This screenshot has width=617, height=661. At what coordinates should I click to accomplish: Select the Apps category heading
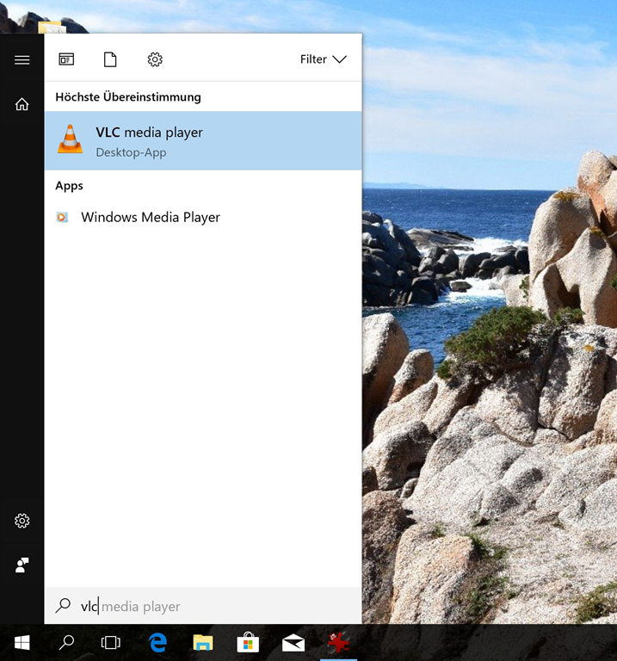point(70,186)
